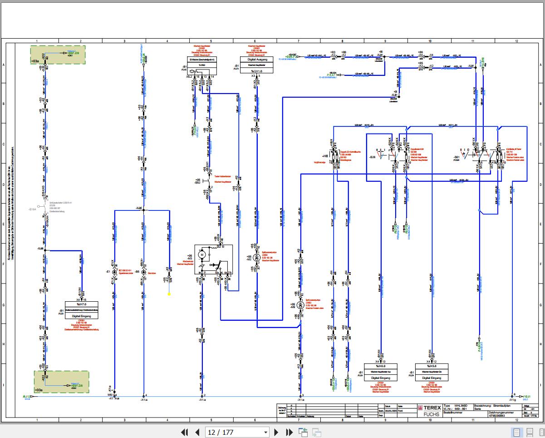Click the Digital Eingang %IX7.0 block

(x=81, y=309)
